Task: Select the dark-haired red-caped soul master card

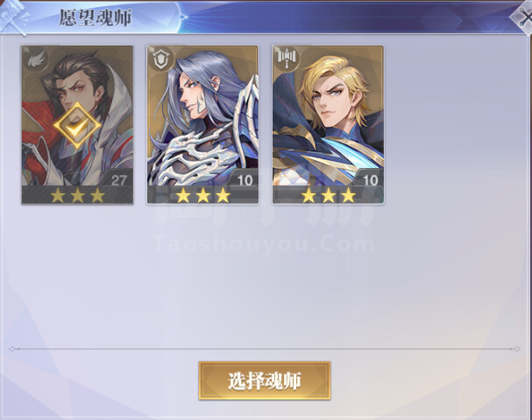Action: click(77, 124)
